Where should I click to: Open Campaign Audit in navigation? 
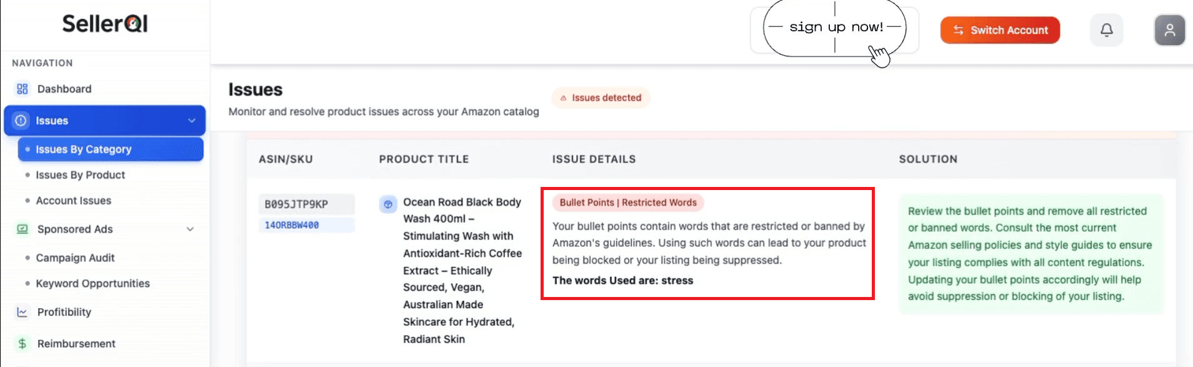point(75,258)
